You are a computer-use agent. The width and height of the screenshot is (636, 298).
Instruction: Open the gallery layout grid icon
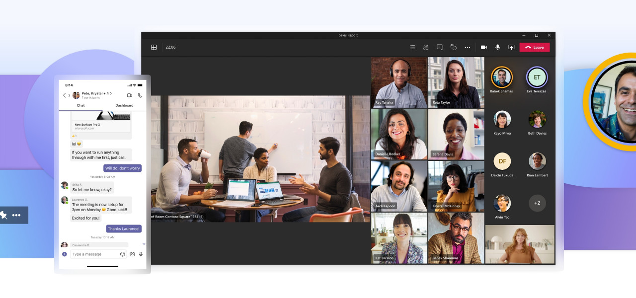154,47
